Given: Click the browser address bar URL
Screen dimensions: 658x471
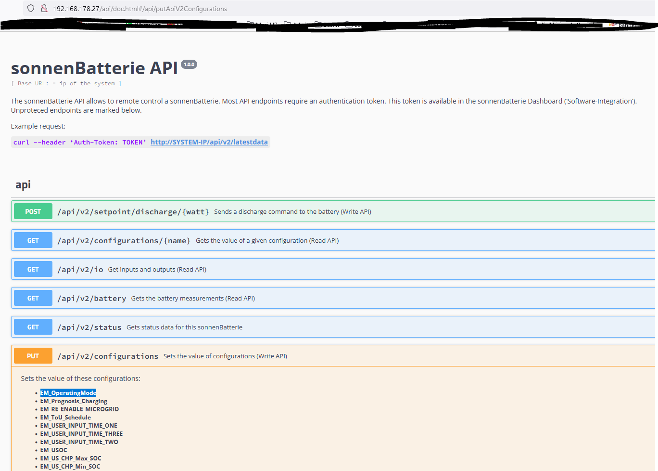Looking at the screenshot, I should (x=140, y=9).
